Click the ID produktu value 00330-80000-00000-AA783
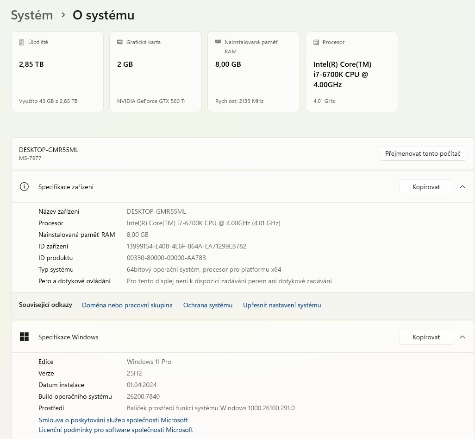Screen dimensions: 475x439 coord(166,258)
